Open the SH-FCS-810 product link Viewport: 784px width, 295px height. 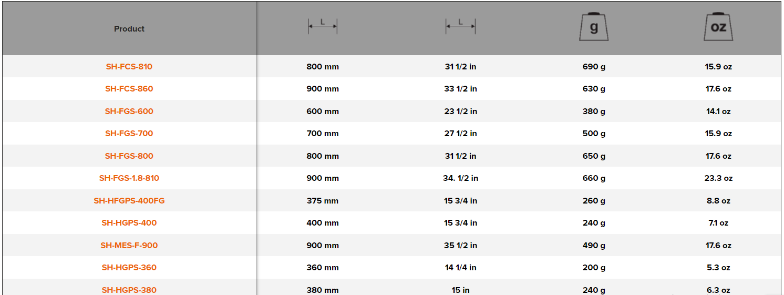(129, 67)
